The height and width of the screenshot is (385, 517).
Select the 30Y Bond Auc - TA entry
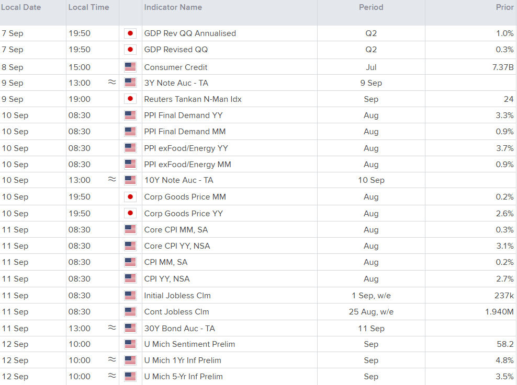[179, 329]
